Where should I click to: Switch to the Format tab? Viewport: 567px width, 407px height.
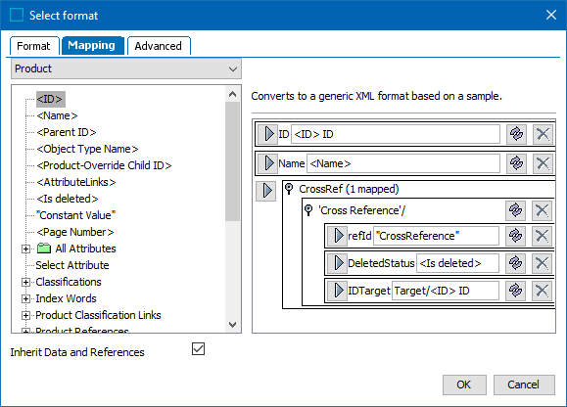(x=34, y=46)
